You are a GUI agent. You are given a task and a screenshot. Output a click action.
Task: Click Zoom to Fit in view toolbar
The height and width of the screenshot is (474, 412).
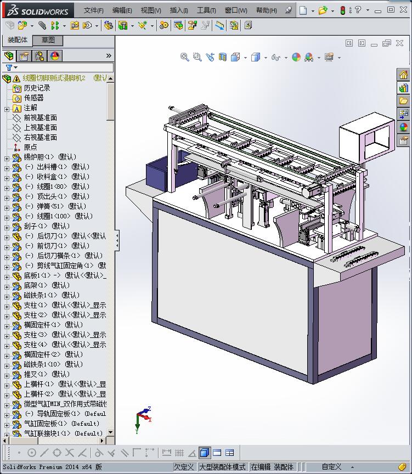[185, 57]
